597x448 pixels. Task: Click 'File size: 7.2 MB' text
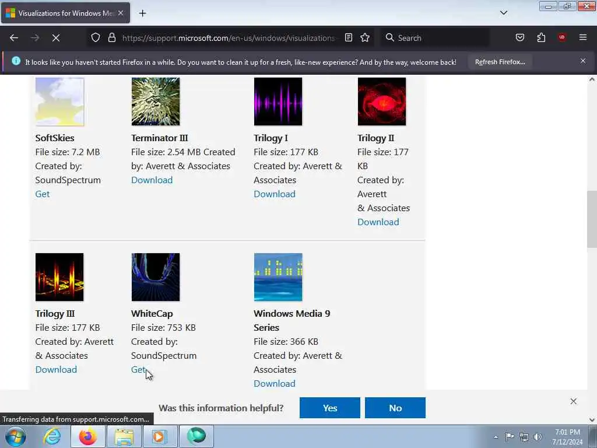point(68,152)
